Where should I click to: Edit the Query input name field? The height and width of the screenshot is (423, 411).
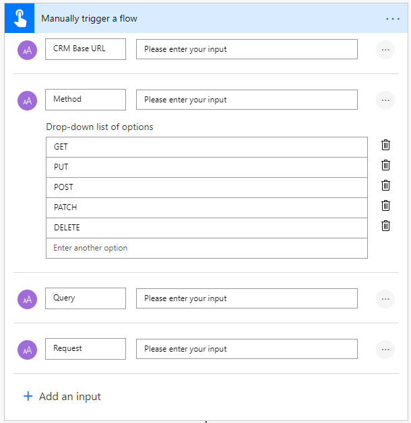[86, 298]
